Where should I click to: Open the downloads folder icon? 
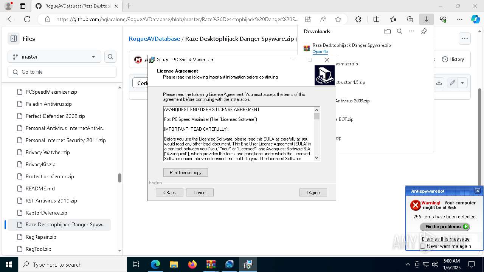point(387,31)
